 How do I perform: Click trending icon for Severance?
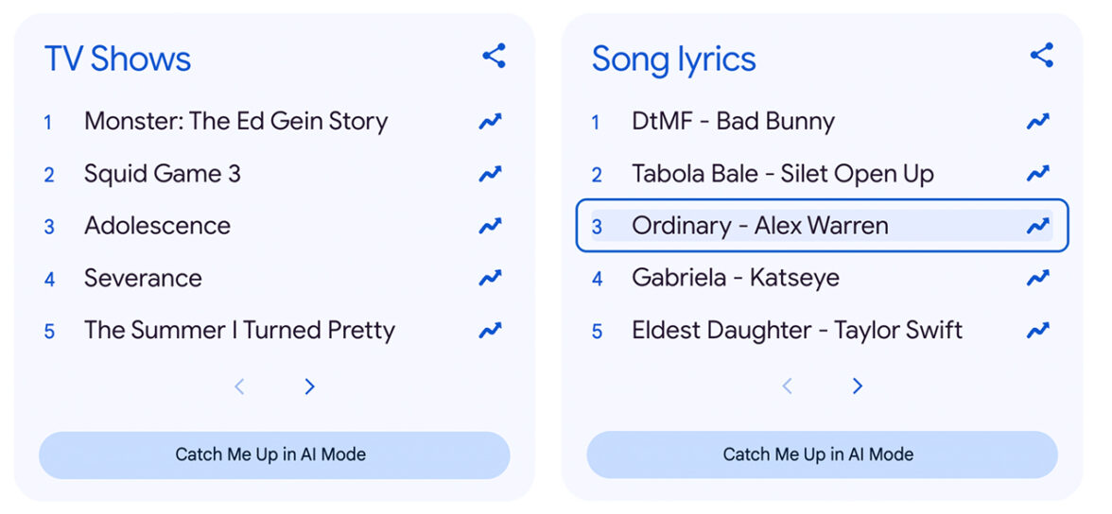[x=490, y=278]
